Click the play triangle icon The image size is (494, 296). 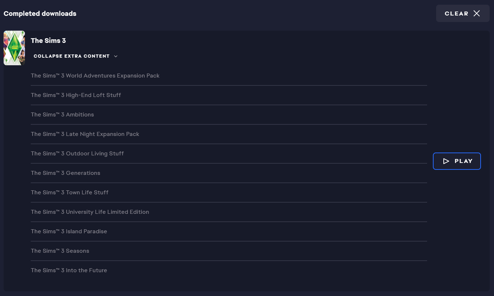[x=446, y=161]
